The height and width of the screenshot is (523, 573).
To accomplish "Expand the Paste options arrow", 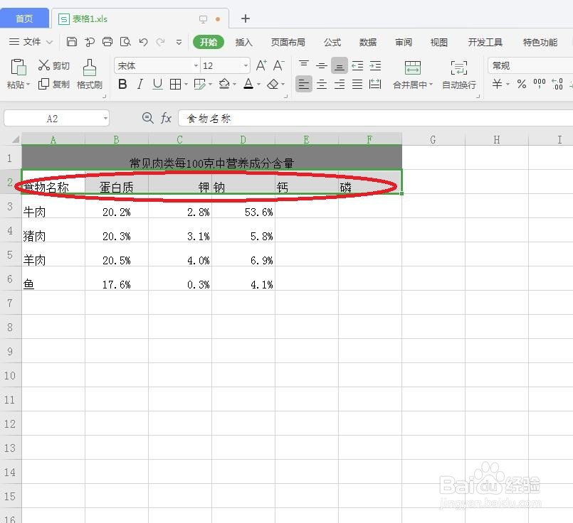I will click(28, 85).
